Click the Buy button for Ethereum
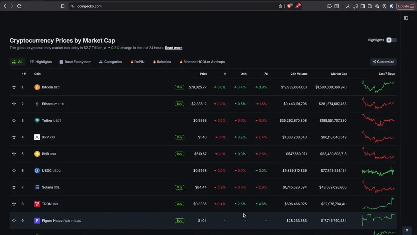 [179, 104]
